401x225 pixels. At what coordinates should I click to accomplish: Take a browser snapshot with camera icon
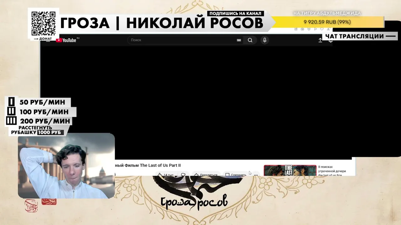302,29
